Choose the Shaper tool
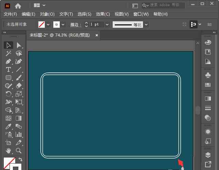The image size is (219, 170). [8, 86]
